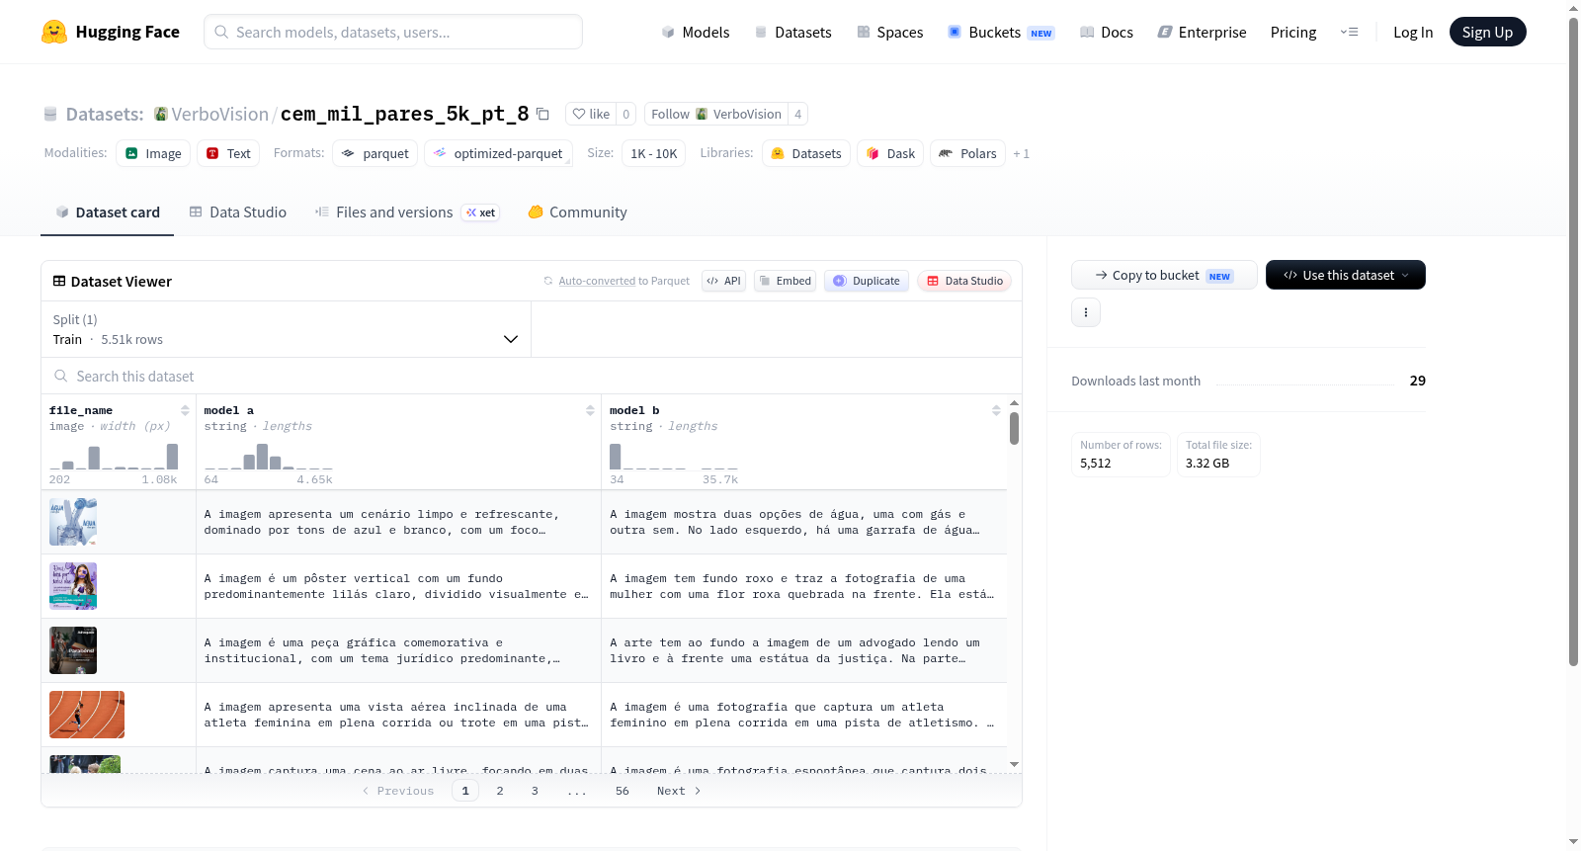Click the model_a lengths histogram
The image size is (1581, 851).
point(269,457)
